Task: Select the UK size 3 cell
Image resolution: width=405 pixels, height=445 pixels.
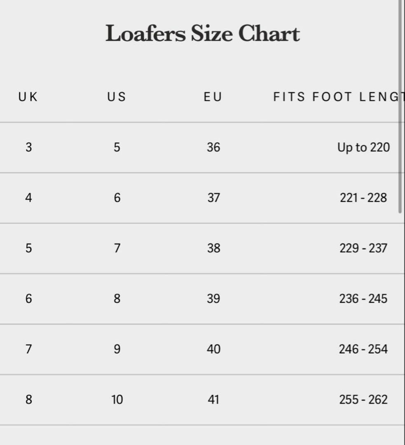Action: click(x=28, y=147)
